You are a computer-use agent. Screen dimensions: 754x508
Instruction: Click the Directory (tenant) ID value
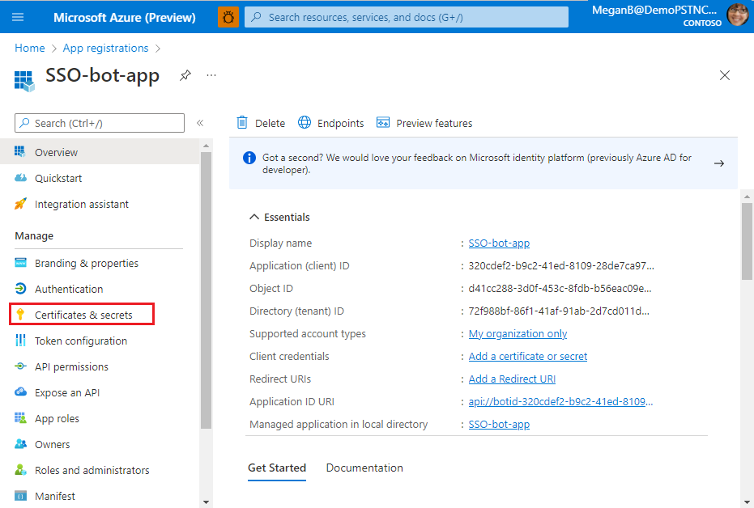coord(559,311)
